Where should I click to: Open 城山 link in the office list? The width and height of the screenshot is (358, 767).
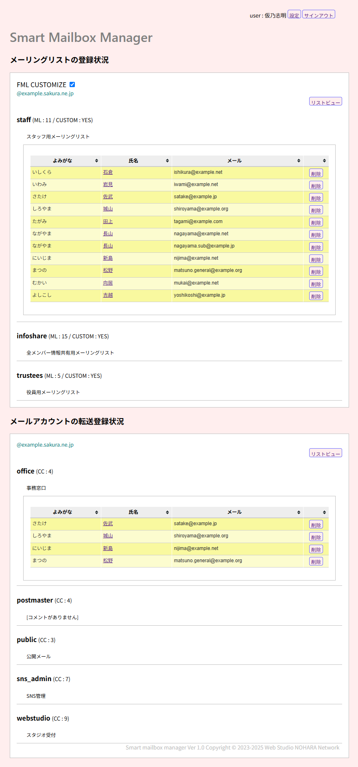(x=108, y=536)
